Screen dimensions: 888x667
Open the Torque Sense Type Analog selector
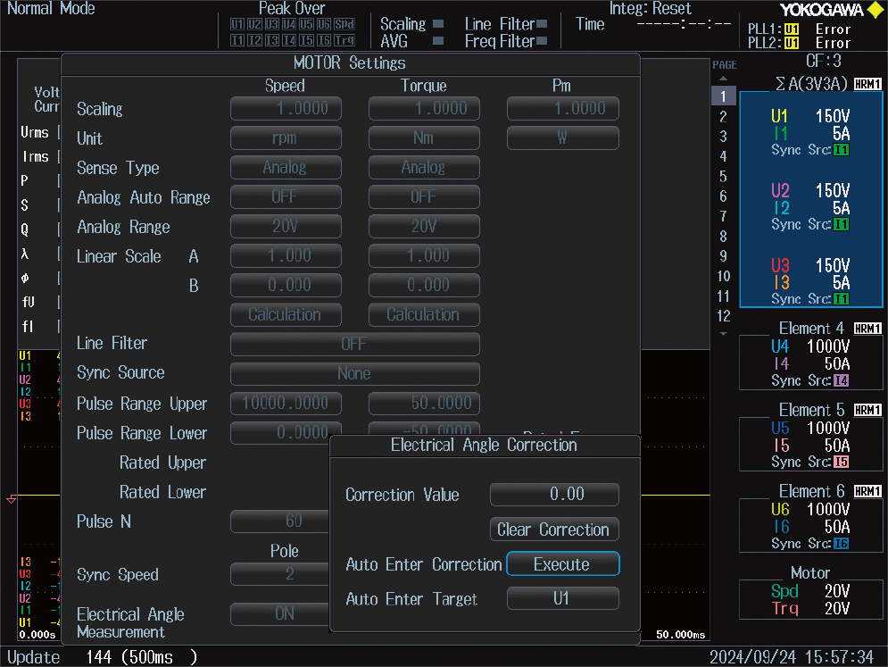pyautogui.click(x=424, y=167)
